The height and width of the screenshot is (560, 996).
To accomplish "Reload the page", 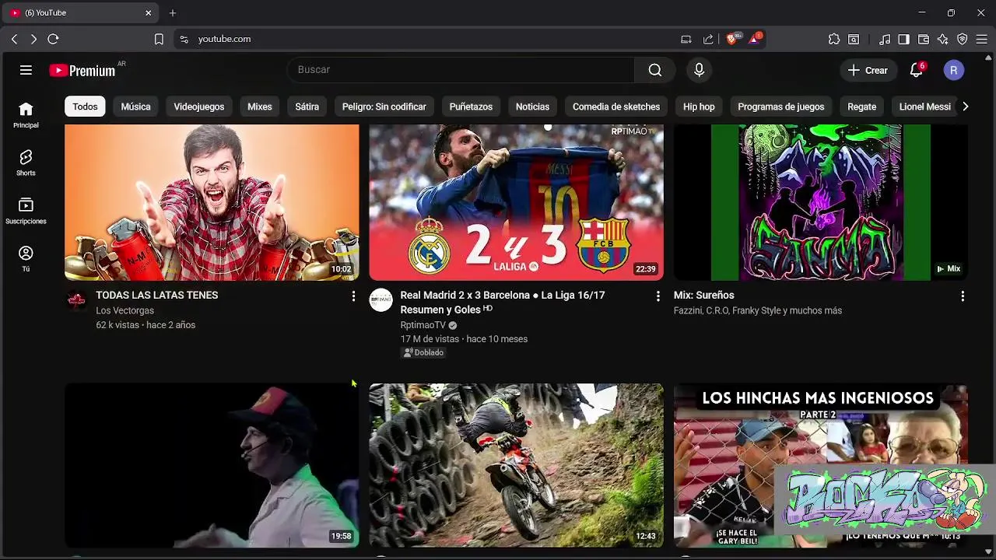I will click(53, 39).
